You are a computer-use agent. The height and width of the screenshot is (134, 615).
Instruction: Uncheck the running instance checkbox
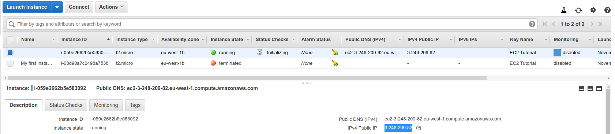tap(10, 53)
